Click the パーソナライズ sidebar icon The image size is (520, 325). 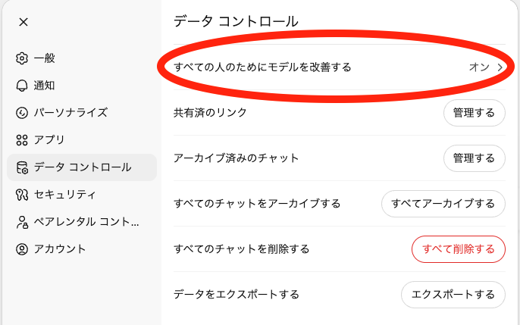(x=22, y=113)
